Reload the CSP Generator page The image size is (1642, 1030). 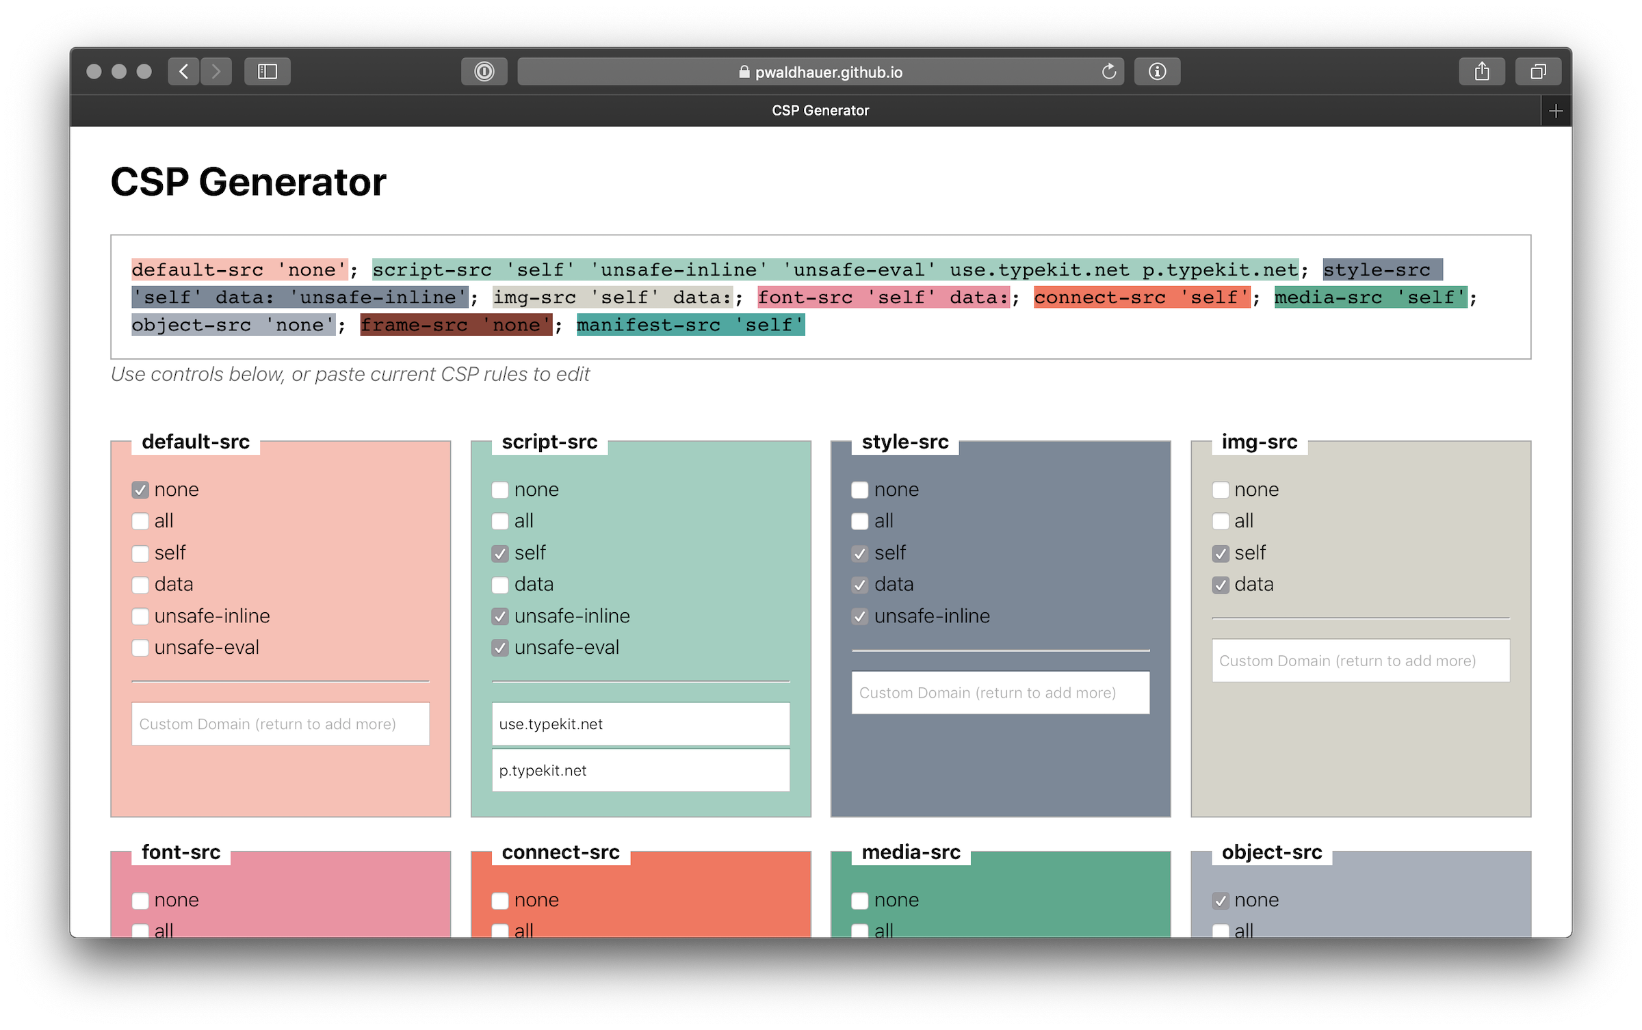(x=1108, y=71)
